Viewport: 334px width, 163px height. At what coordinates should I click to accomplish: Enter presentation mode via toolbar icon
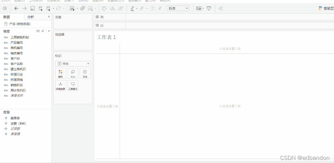(209, 9)
